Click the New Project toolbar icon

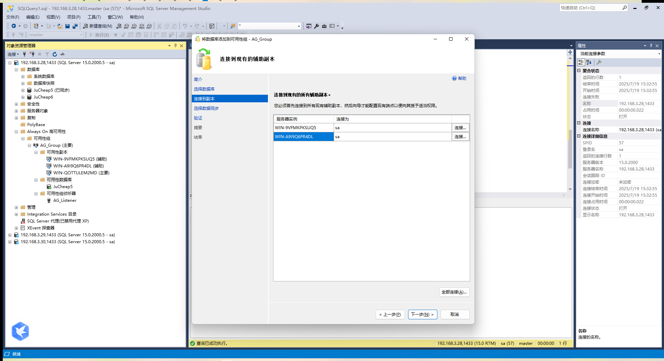click(x=36, y=26)
